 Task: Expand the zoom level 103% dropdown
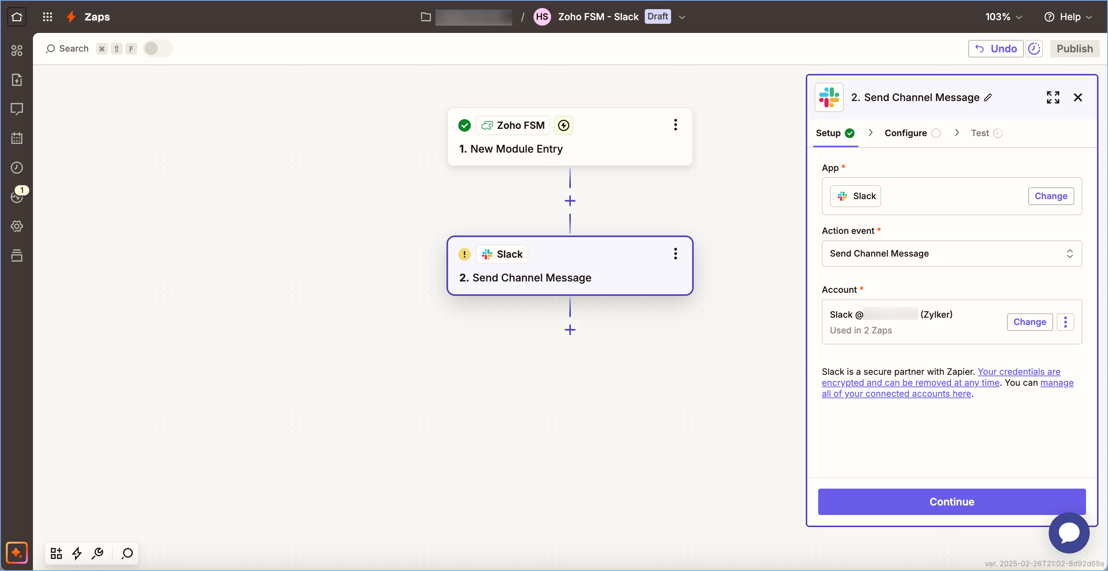click(1003, 16)
